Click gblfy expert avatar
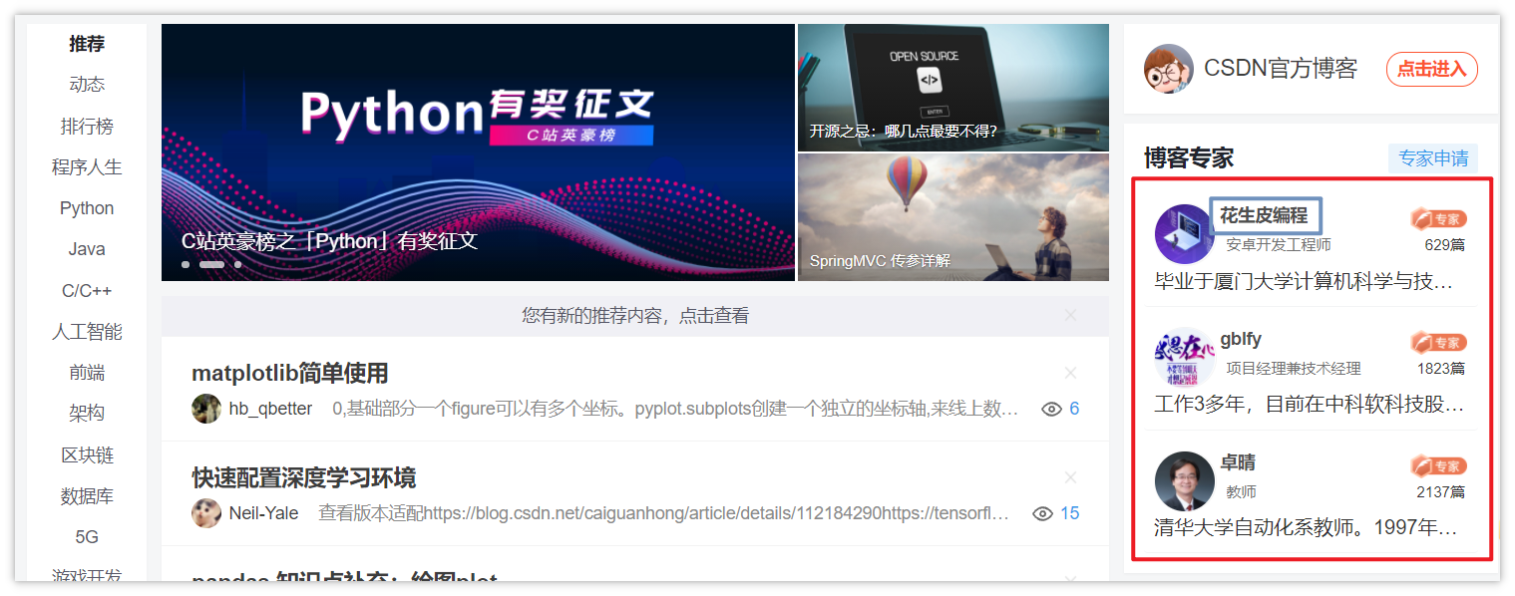Screen dimensions: 1515x596 tap(1184, 357)
